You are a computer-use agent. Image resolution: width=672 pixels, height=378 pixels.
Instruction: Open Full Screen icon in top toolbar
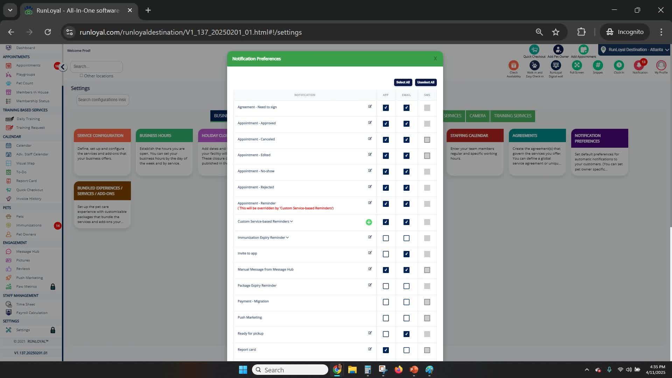point(576,65)
